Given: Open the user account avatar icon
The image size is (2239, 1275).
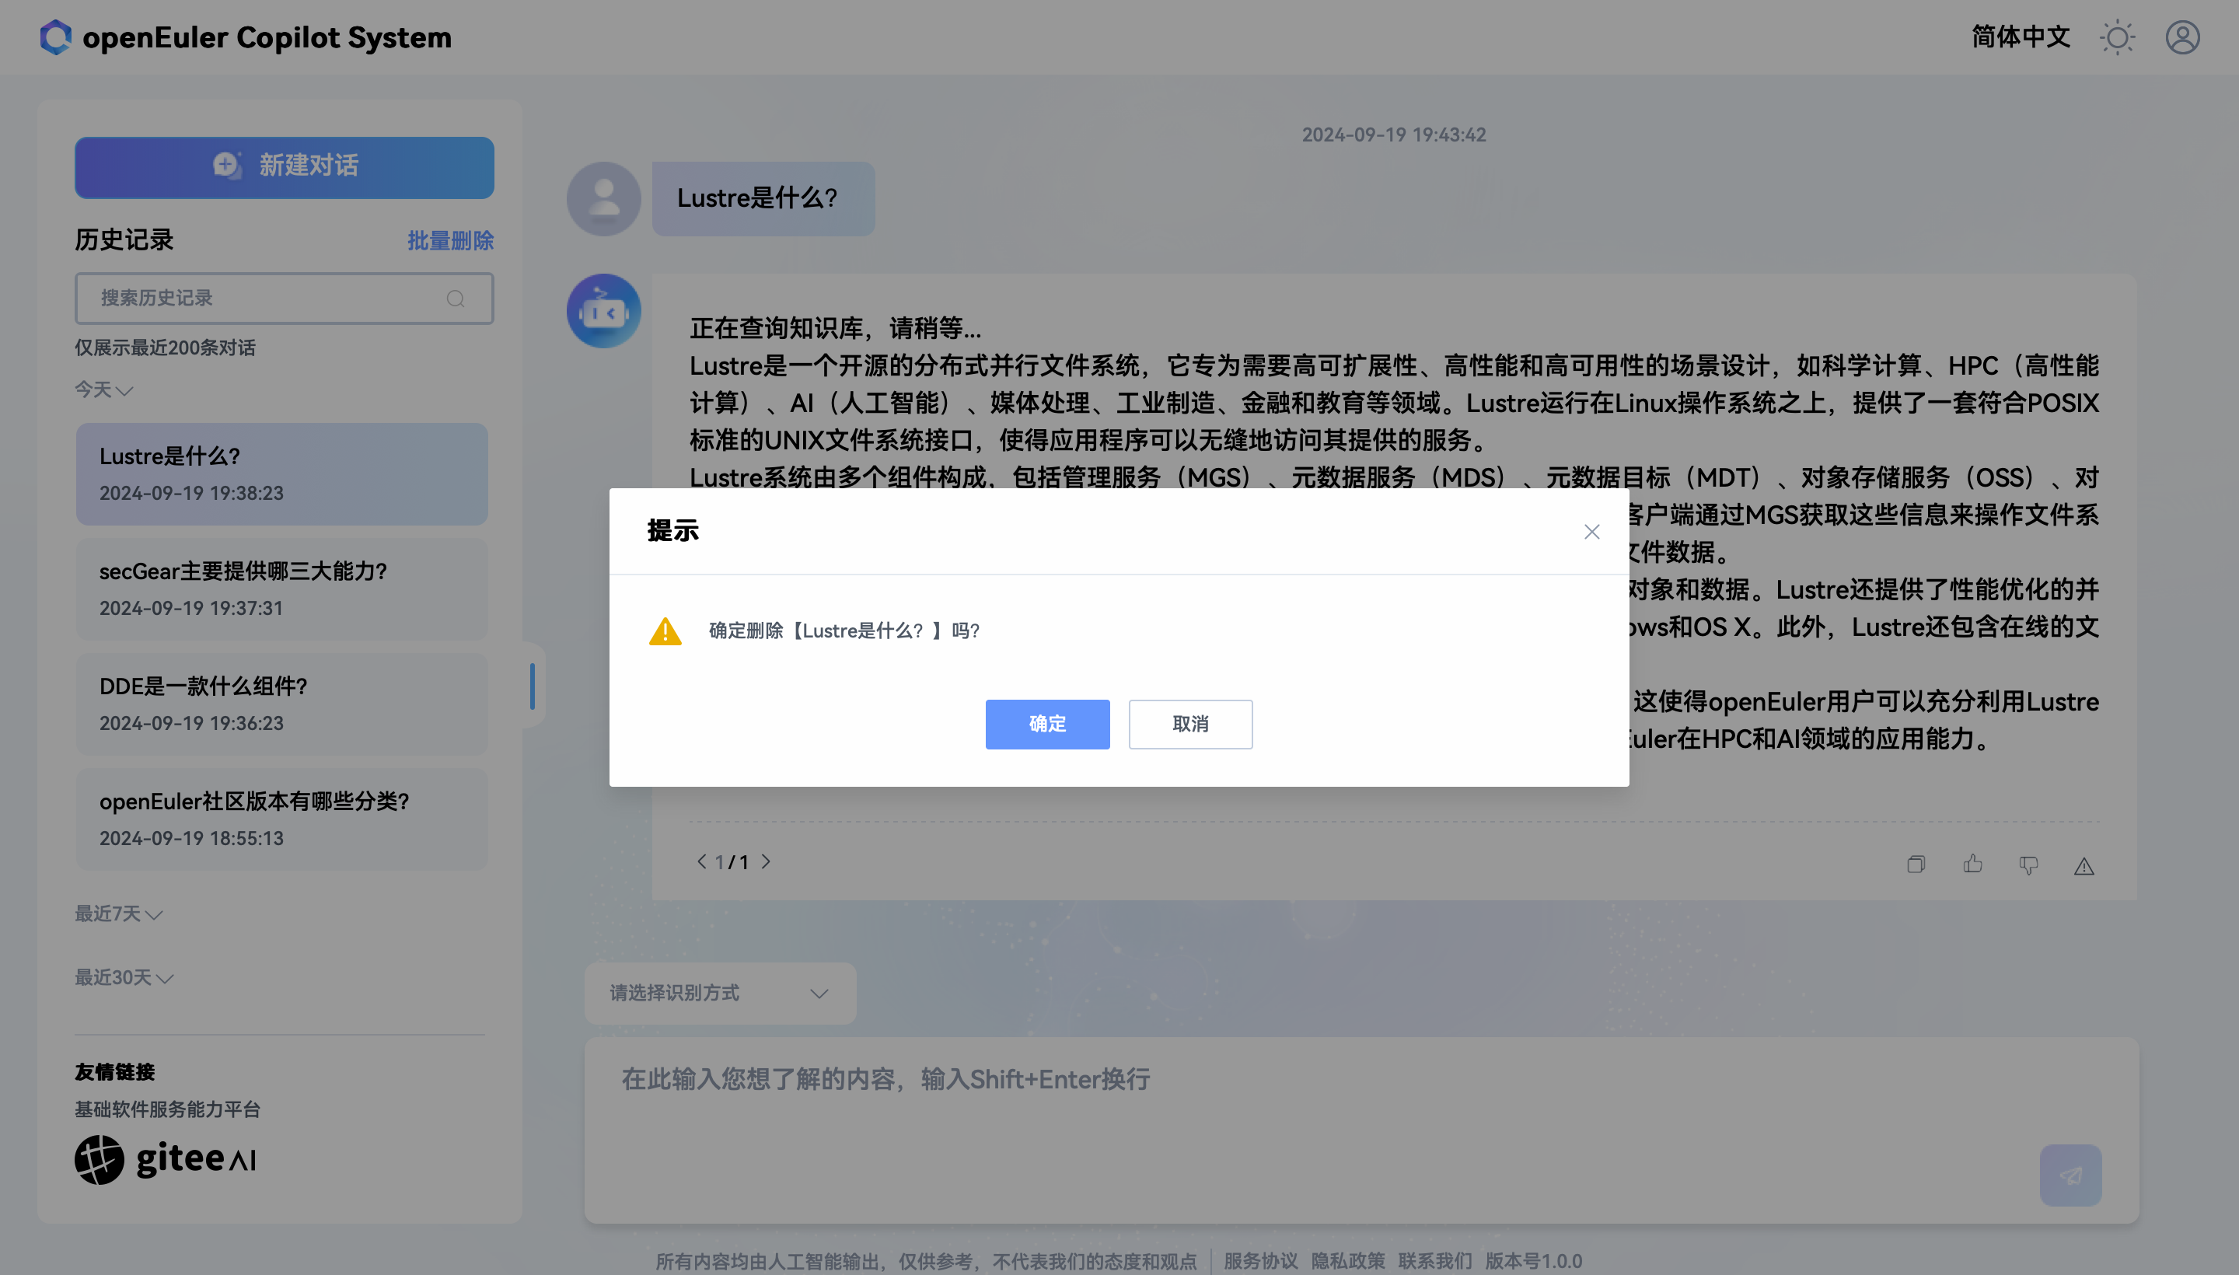Looking at the screenshot, I should (x=2182, y=37).
